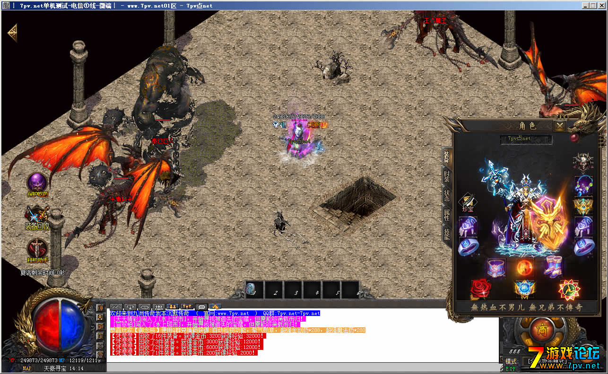Click the window title bar app icon
Image resolution: width=608 pixels, height=374 pixels.
6,5
